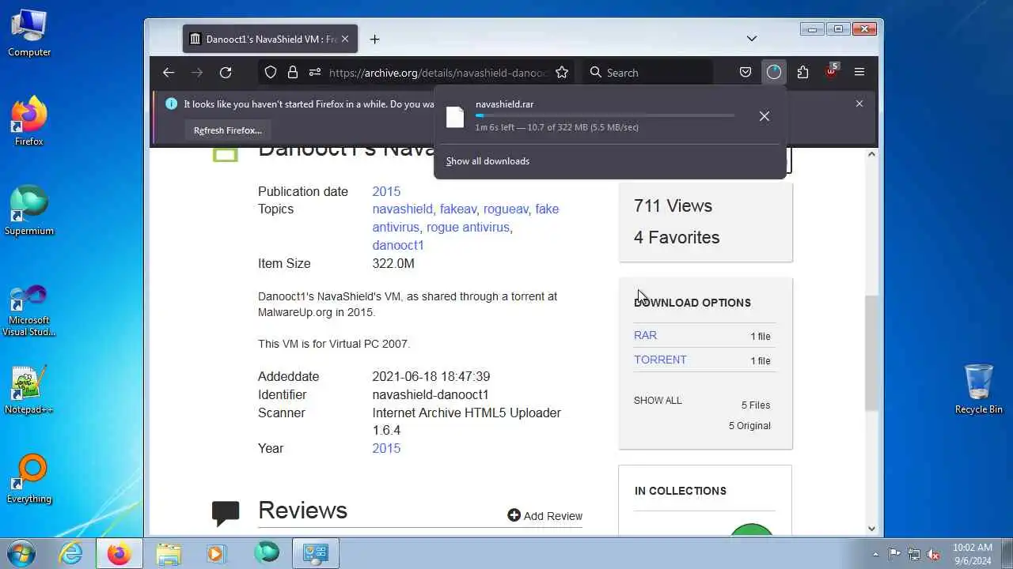Open the 2015 publication date link
The image size is (1013, 569).
[x=386, y=191]
